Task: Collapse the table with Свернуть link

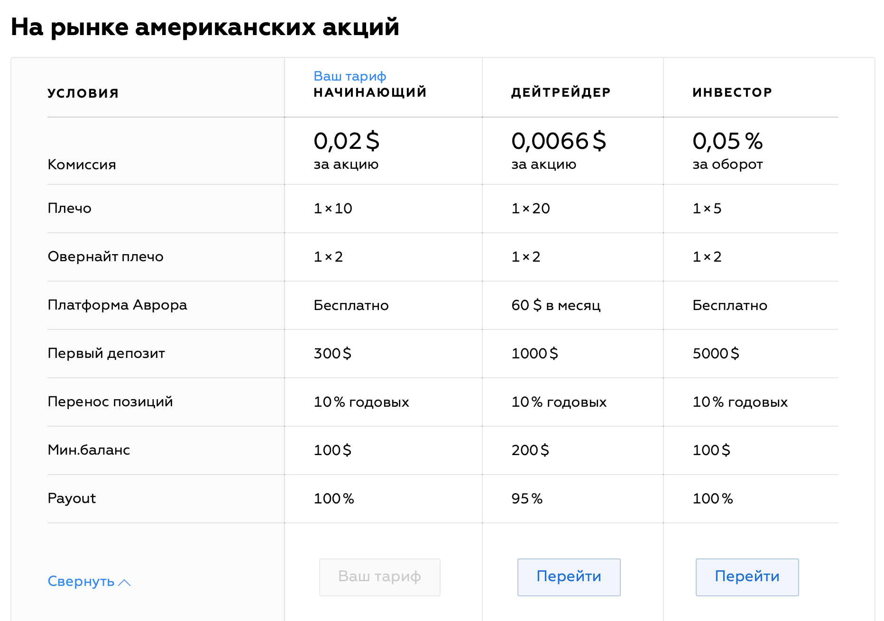Action: (81, 581)
